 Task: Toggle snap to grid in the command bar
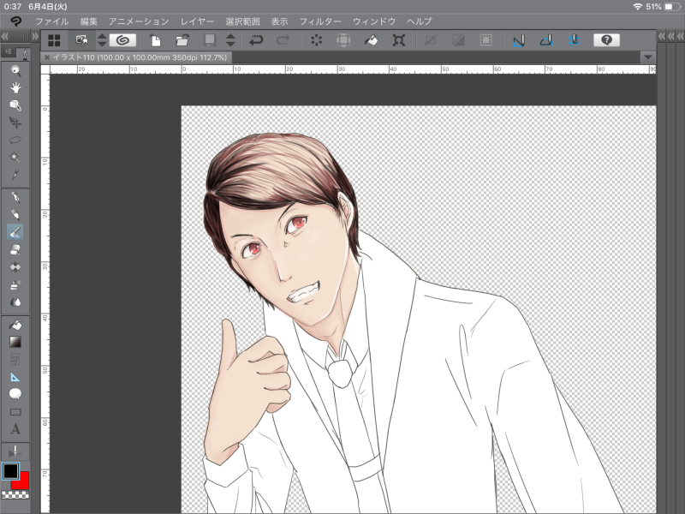coord(574,39)
